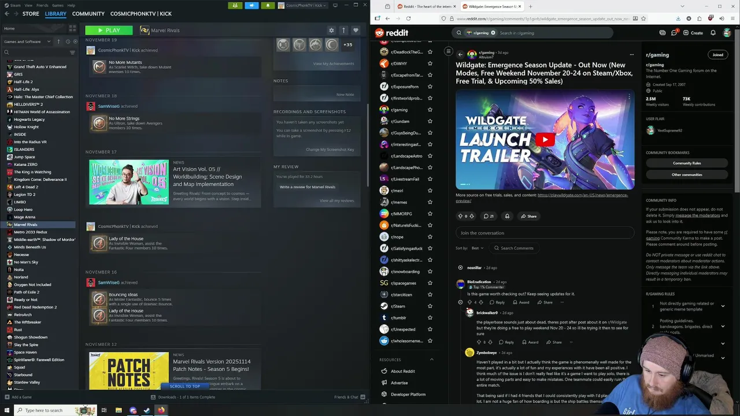
Task: Expand rule 1 'Not directly gaming related'
Action: coord(723,306)
